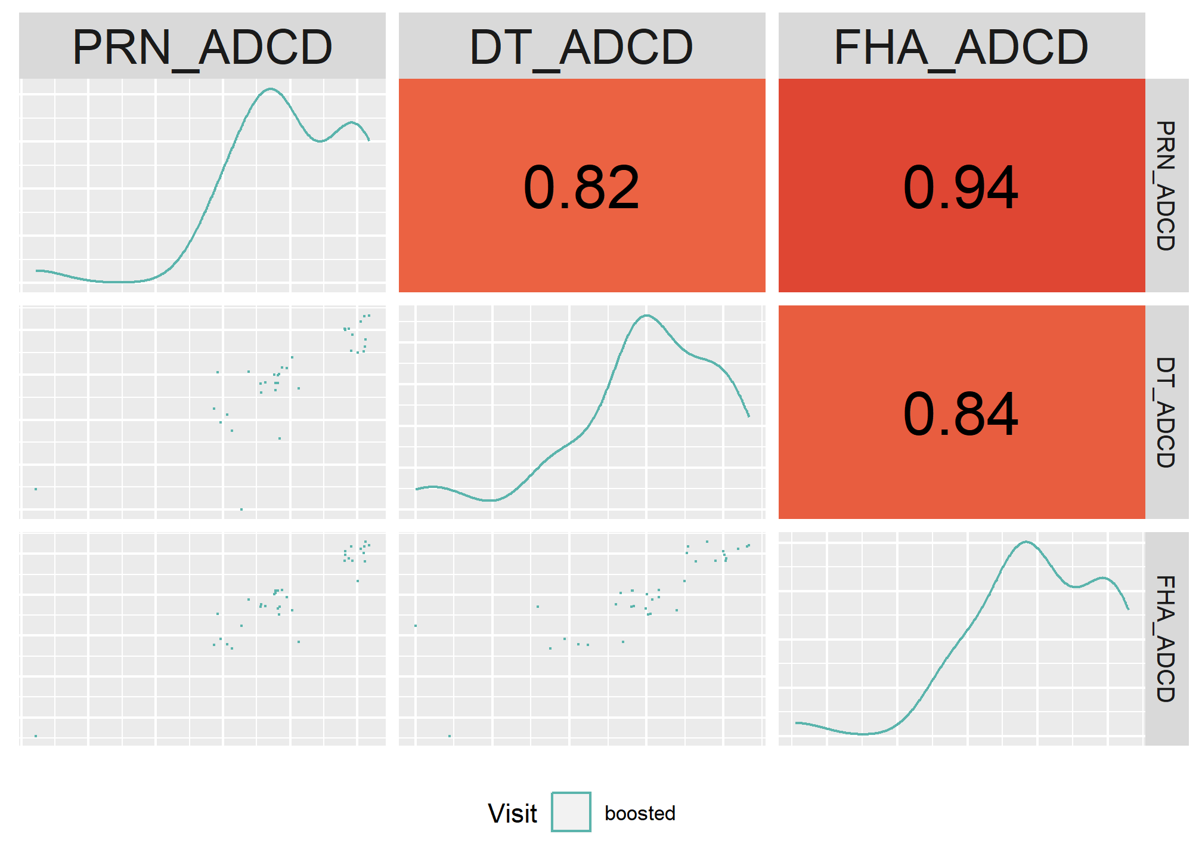Click the 0.94 correlation tile
1202x859 pixels.
click(x=962, y=186)
